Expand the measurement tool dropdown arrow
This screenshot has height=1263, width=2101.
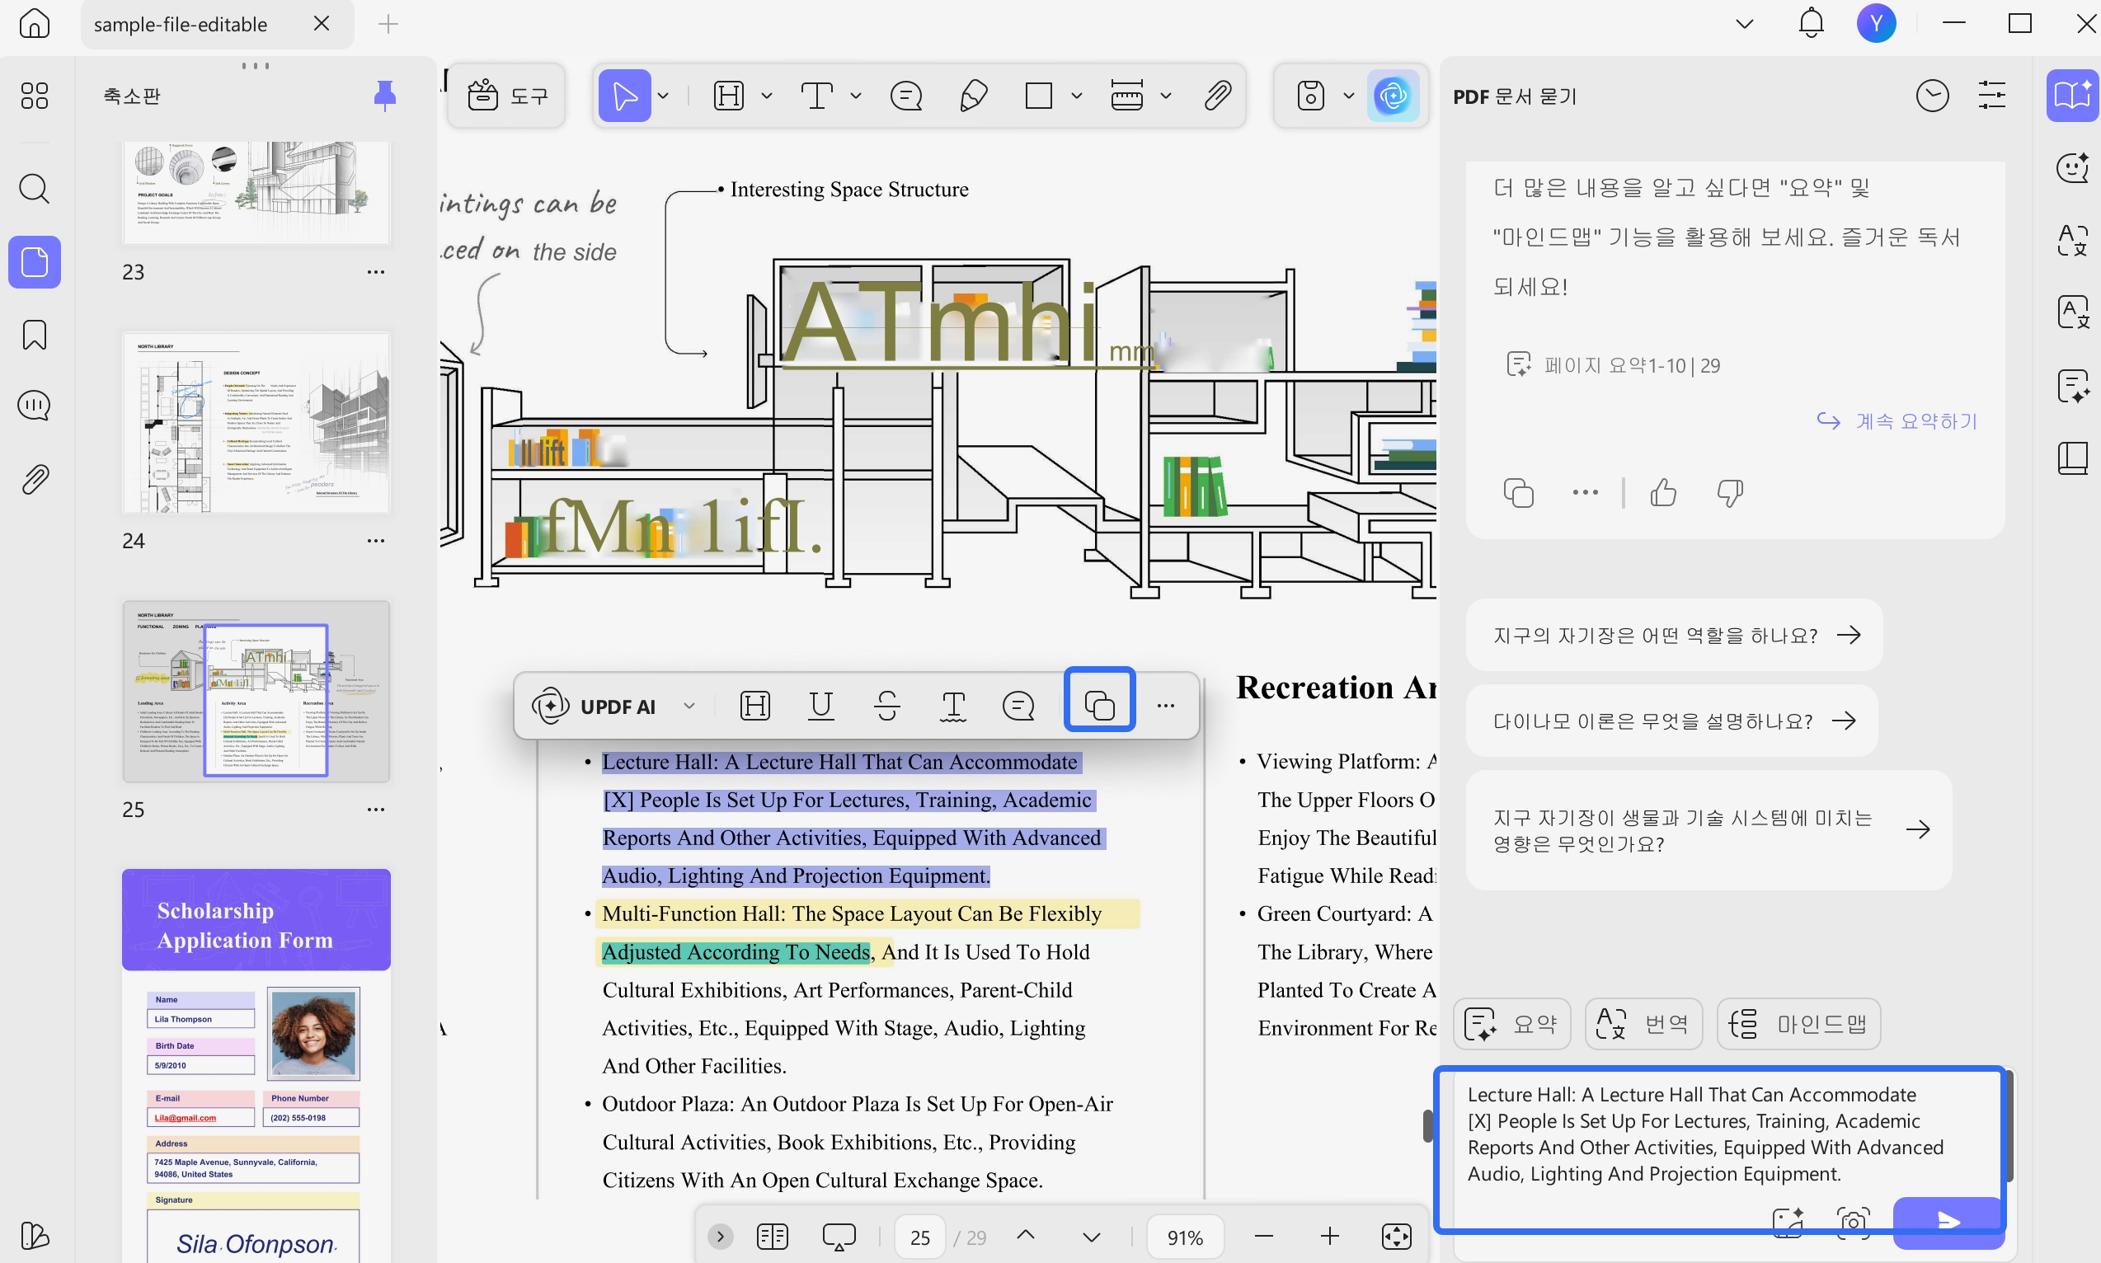tap(1166, 96)
